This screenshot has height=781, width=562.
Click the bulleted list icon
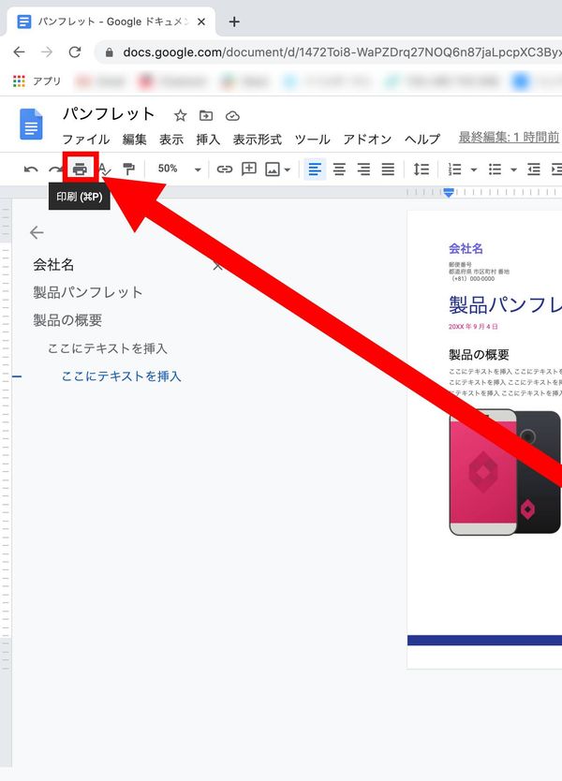495,169
